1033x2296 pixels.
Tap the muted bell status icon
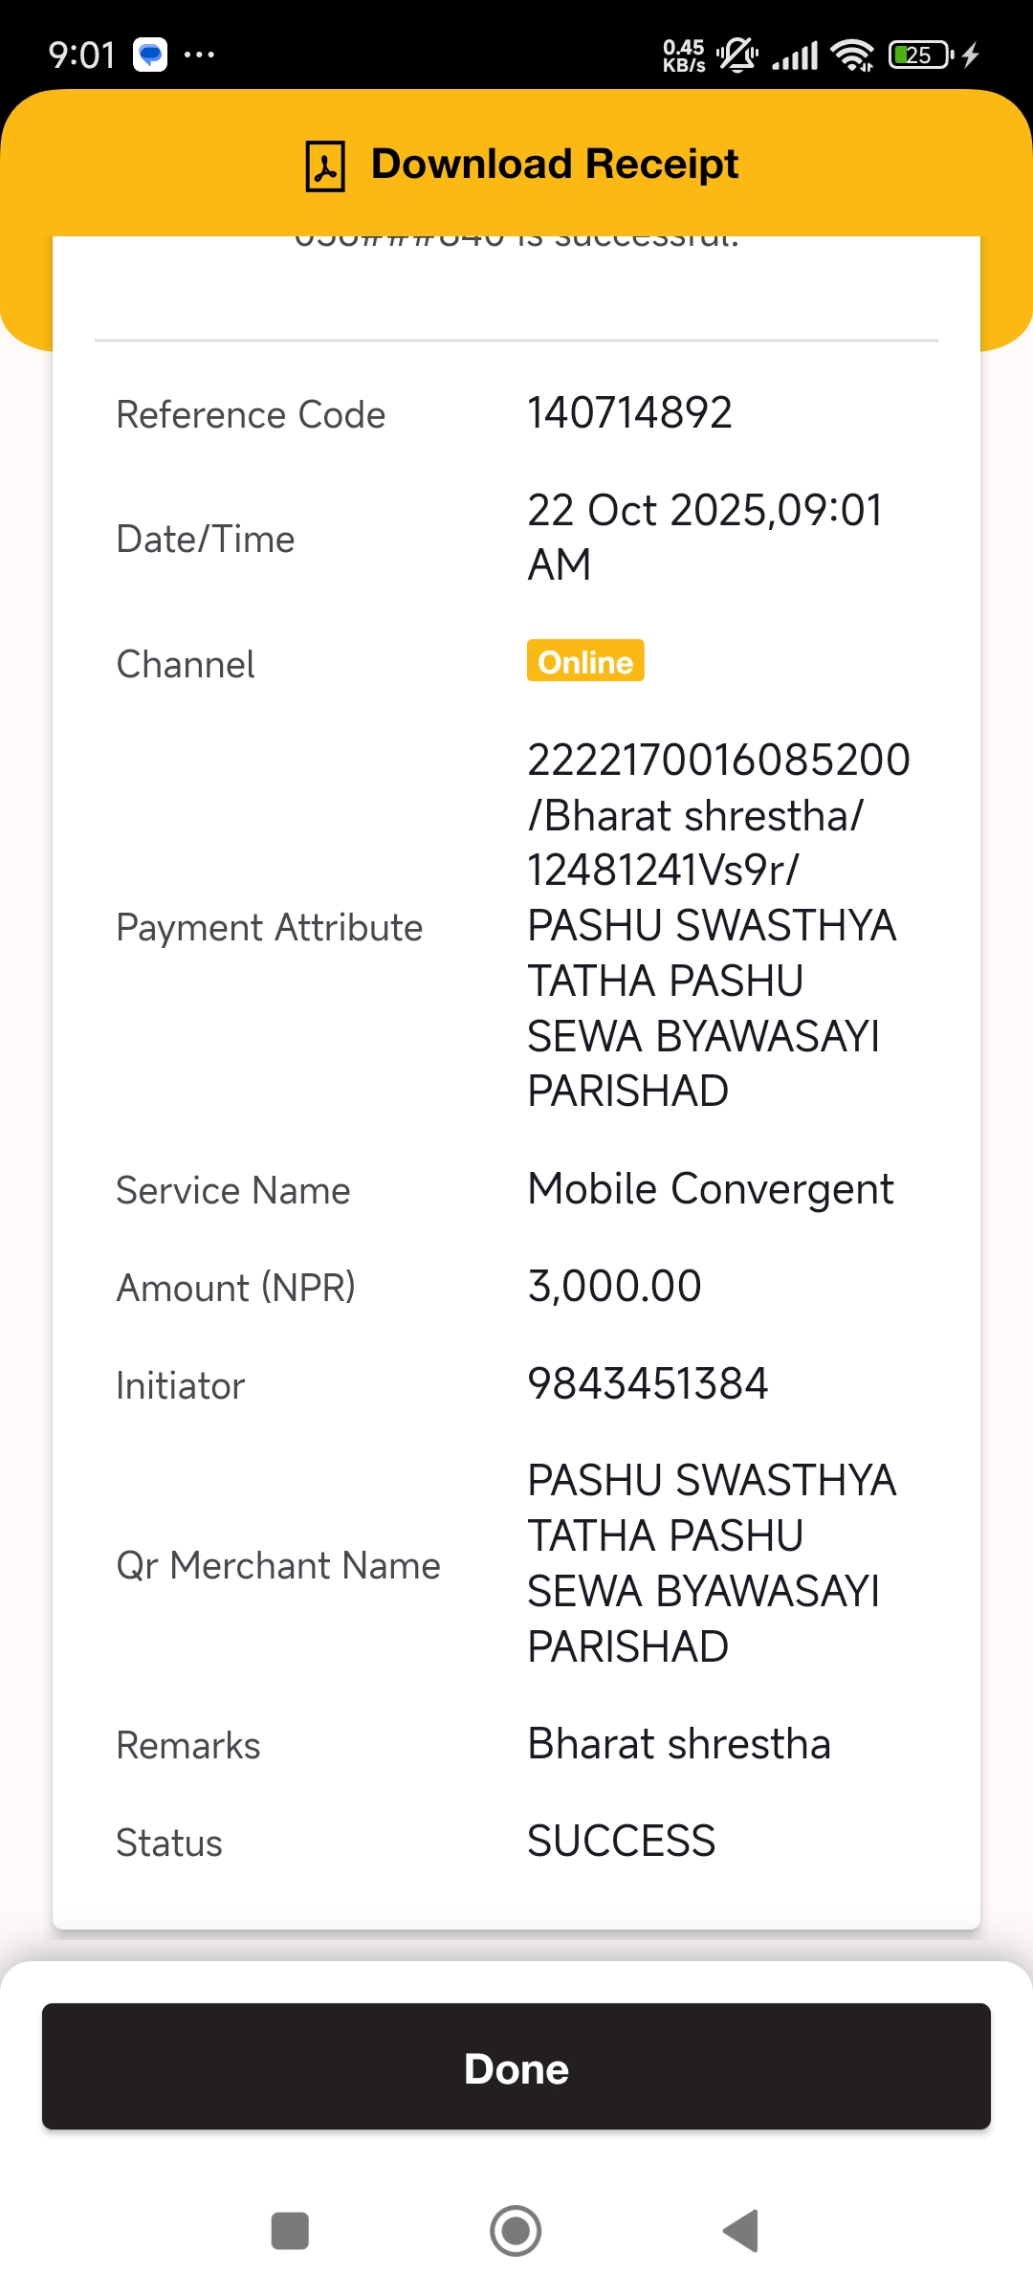(737, 55)
